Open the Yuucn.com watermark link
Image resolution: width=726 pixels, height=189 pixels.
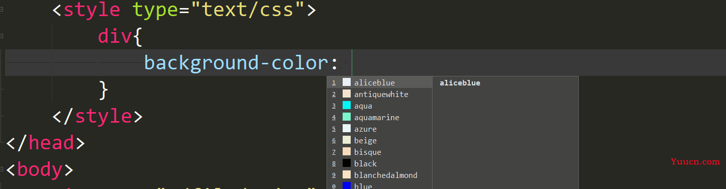click(x=695, y=162)
